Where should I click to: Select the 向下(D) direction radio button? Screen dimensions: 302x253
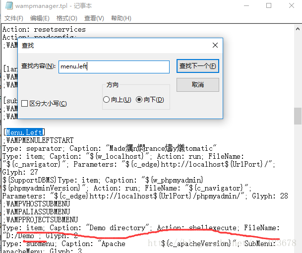[x=139, y=100]
